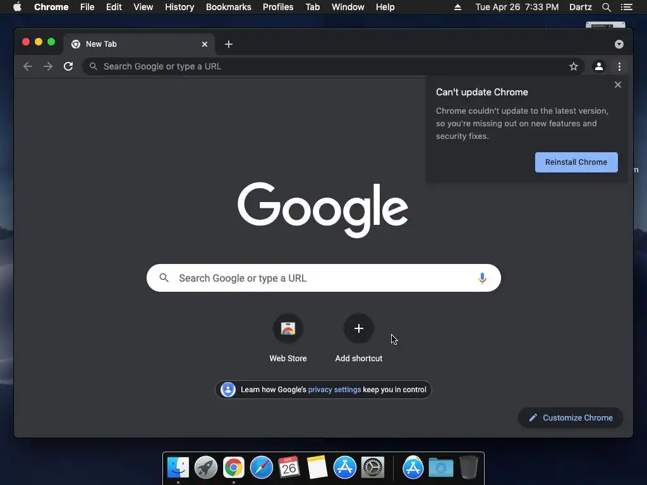
Task: Click the Dartz user name in the menu bar
Action: pos(580,7)
